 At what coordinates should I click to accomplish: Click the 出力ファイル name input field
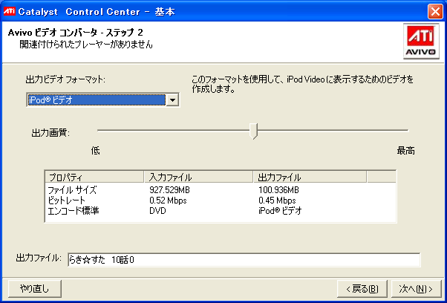[x=244, y=260]
